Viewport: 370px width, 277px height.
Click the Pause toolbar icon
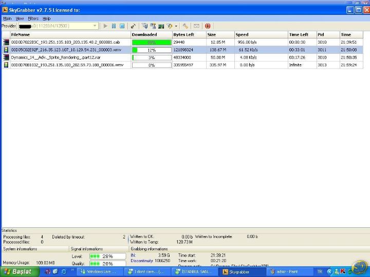tap(114, 26)
